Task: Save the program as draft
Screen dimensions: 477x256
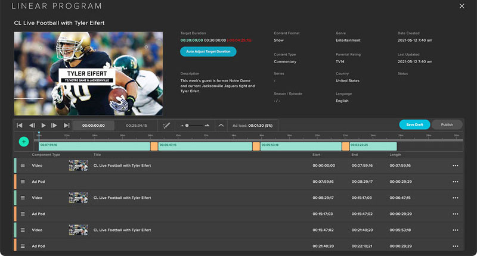Action: click(x=414, y=124)
